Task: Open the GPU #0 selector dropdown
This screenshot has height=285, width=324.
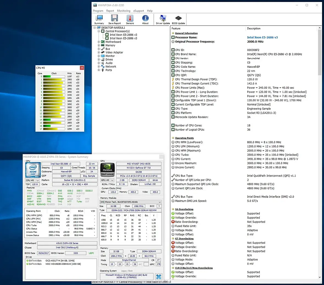Action: [x=107, y=180]
